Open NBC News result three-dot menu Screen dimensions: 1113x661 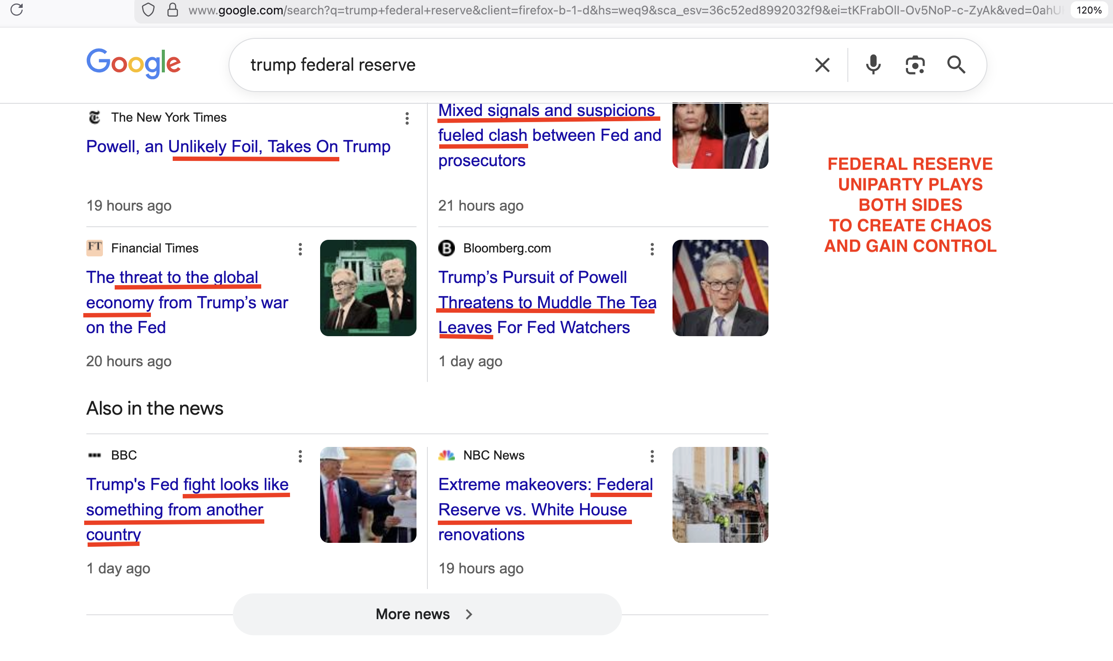pyautogui.click(x=652, y=456)
